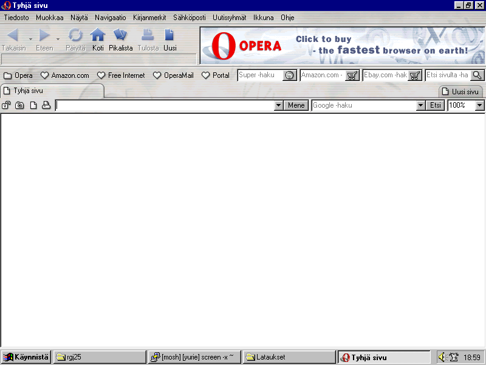Open the Muokkaa menu
The height and width of the screenshot is (365, 486).
click(50, 18)
